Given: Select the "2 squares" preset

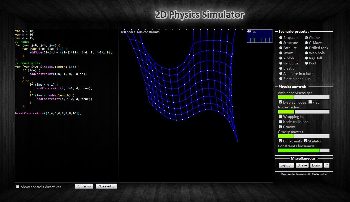Looking at the screenshot, I should point(281,38).
